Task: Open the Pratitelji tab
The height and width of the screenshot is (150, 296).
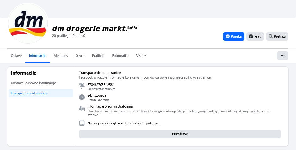Action: (x=98, y=56)
